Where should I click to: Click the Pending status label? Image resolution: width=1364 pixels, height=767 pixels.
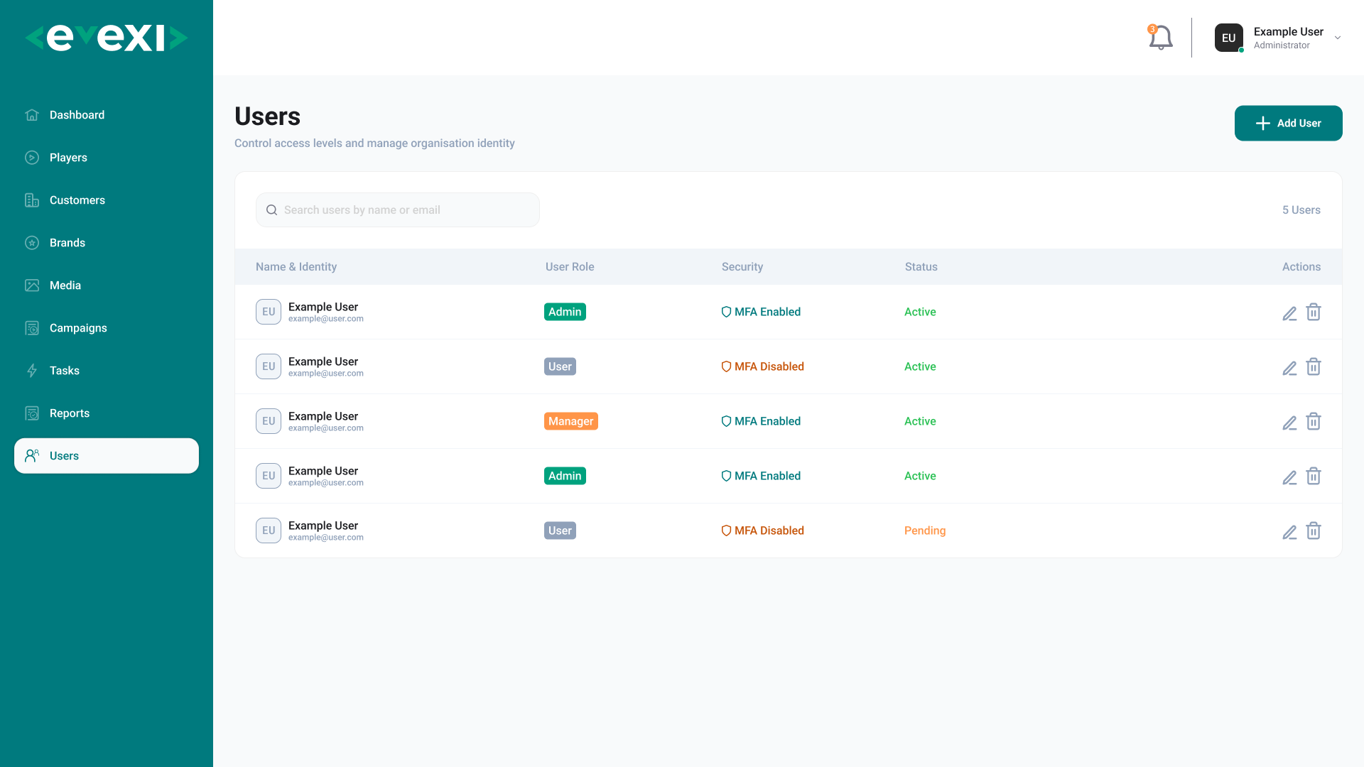point(925,531)
